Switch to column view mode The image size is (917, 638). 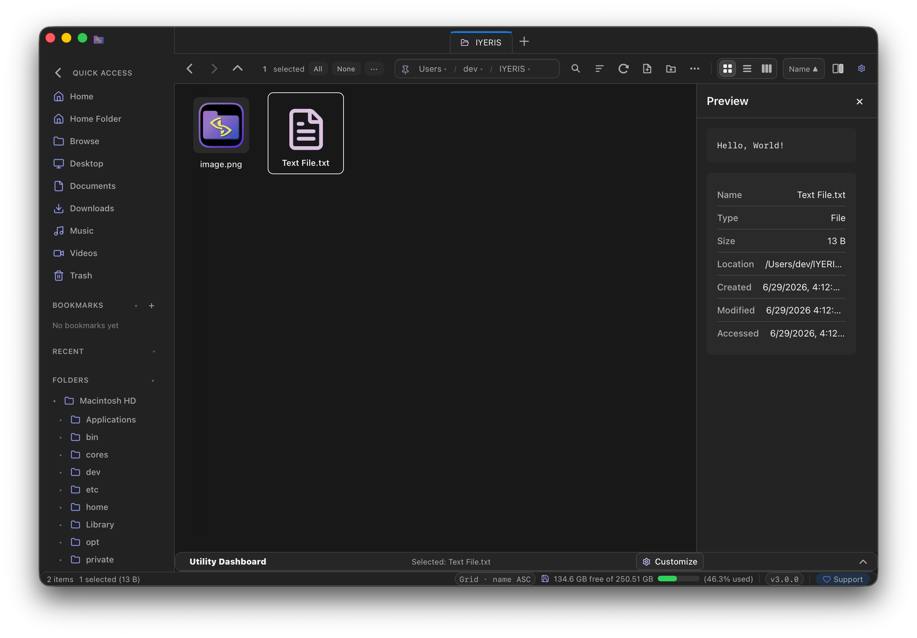coord(766,69)
